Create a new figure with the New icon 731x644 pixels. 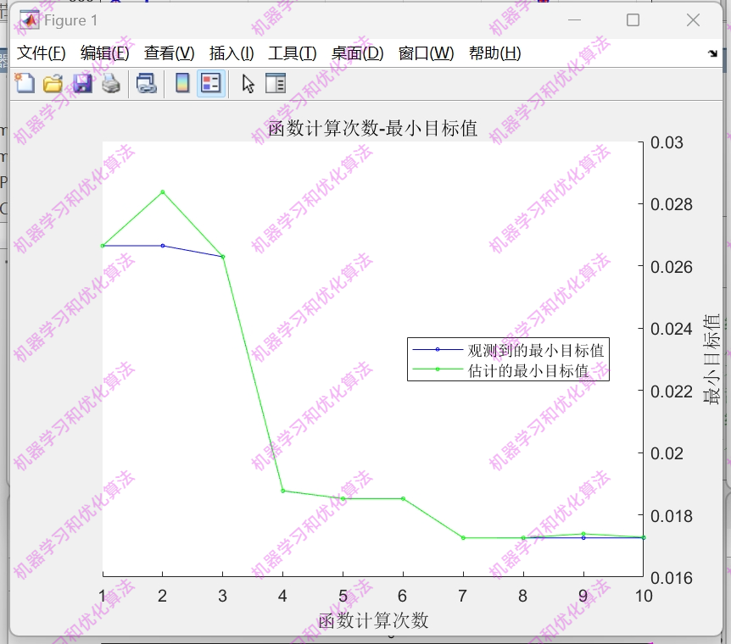(x=24, y=83)
